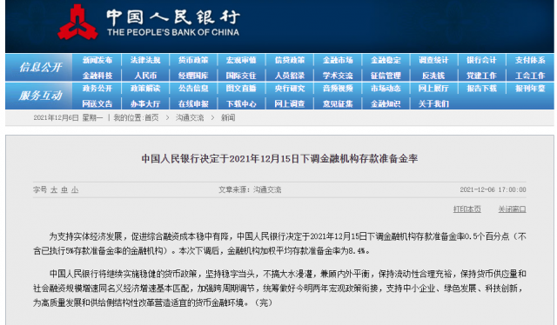This screenshot has height=325, width=557.
Task: Select the medium font size option 中
Action: tap(64, 189)
